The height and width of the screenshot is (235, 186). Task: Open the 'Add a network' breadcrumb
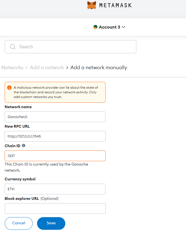[x=47, y=68]
